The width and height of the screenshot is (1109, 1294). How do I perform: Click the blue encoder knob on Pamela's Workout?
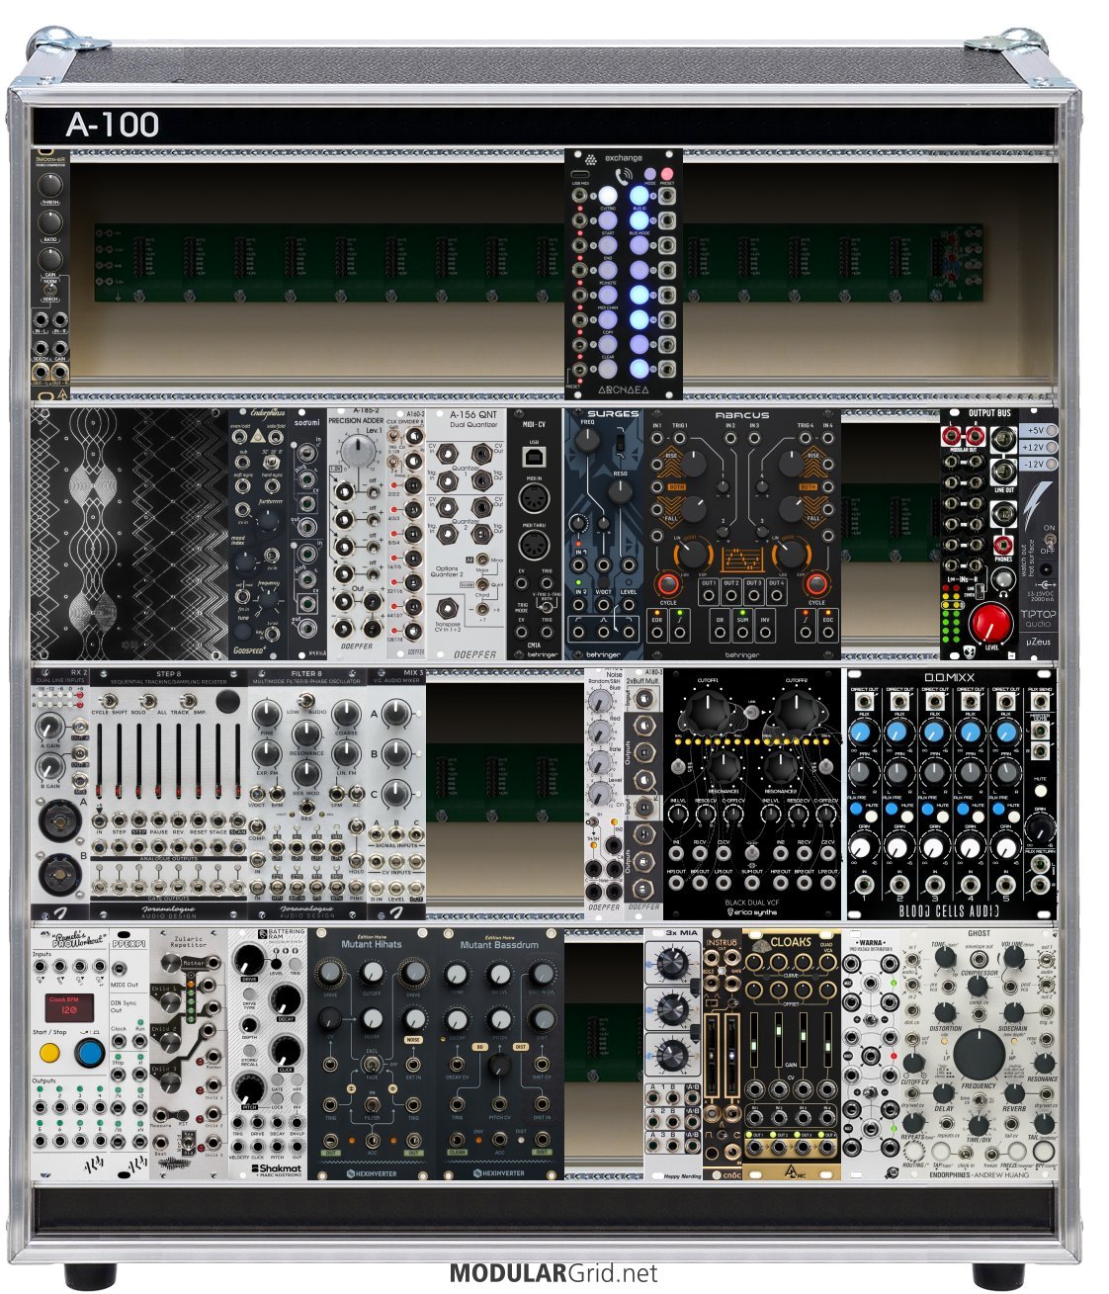pos(90,1054)
